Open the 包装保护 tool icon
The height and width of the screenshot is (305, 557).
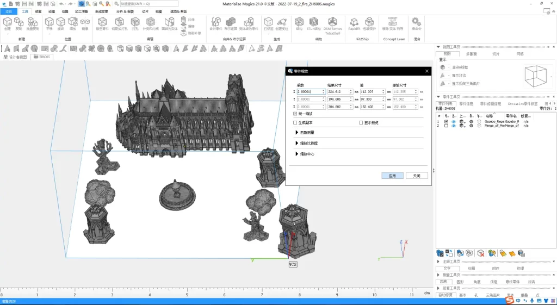pyautogui.click(x=369, y=22)
